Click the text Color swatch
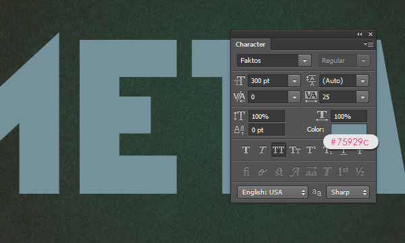Viewport: 405px width, 243px height. tap(349, 129)
